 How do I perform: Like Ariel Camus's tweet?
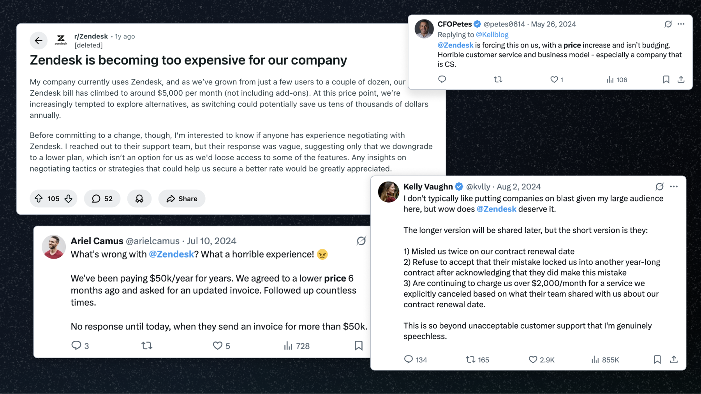217,345
